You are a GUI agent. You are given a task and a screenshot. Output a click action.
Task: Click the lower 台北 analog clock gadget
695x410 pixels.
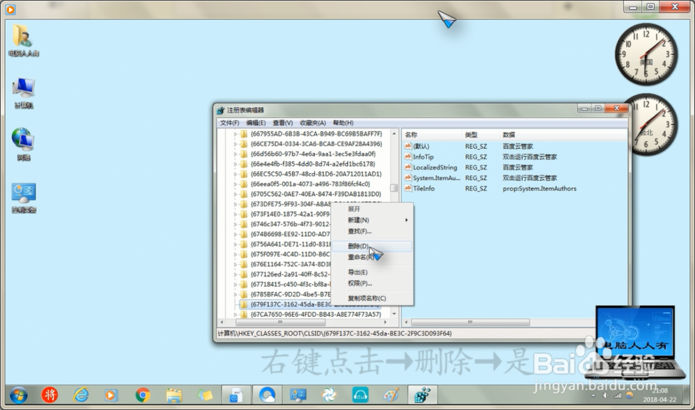pos(653,125)
